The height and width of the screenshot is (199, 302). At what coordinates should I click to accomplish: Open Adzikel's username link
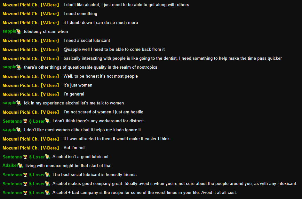10,165
